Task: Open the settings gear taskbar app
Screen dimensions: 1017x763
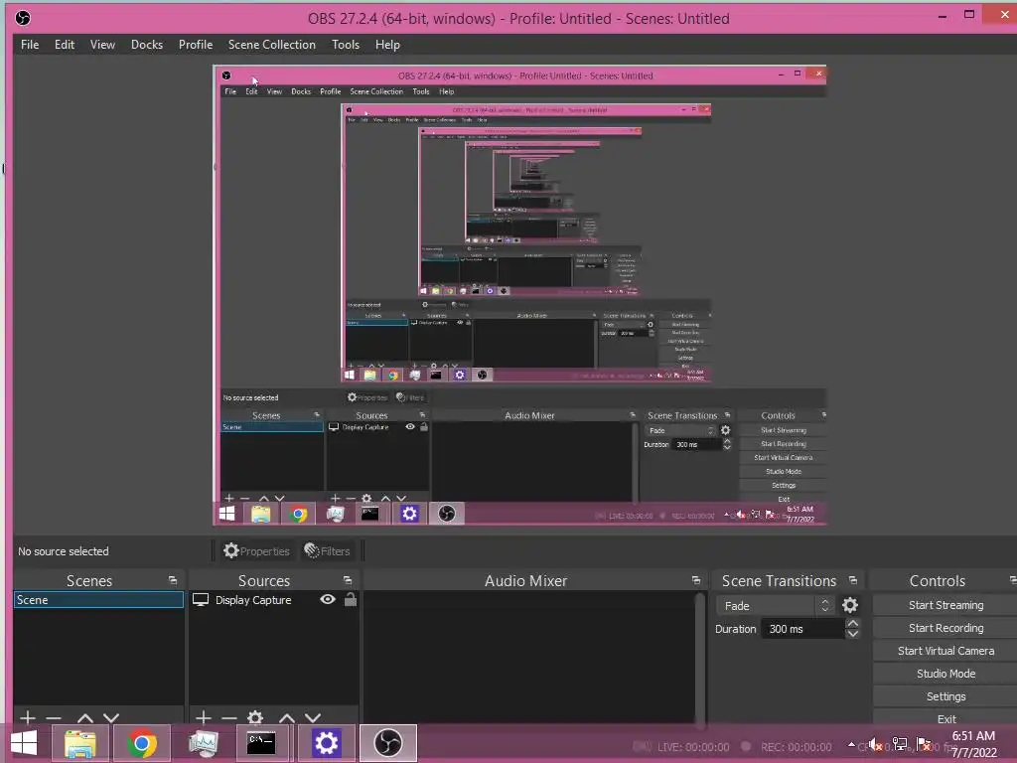Action: (326, 743)
